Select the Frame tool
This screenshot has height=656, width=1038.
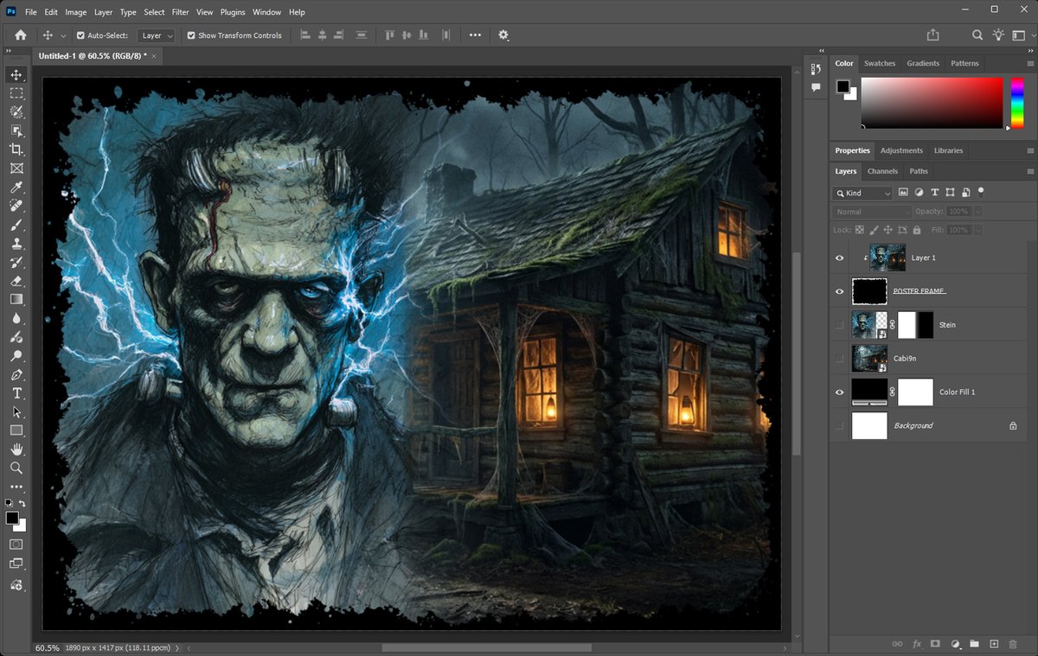[16, 169]
